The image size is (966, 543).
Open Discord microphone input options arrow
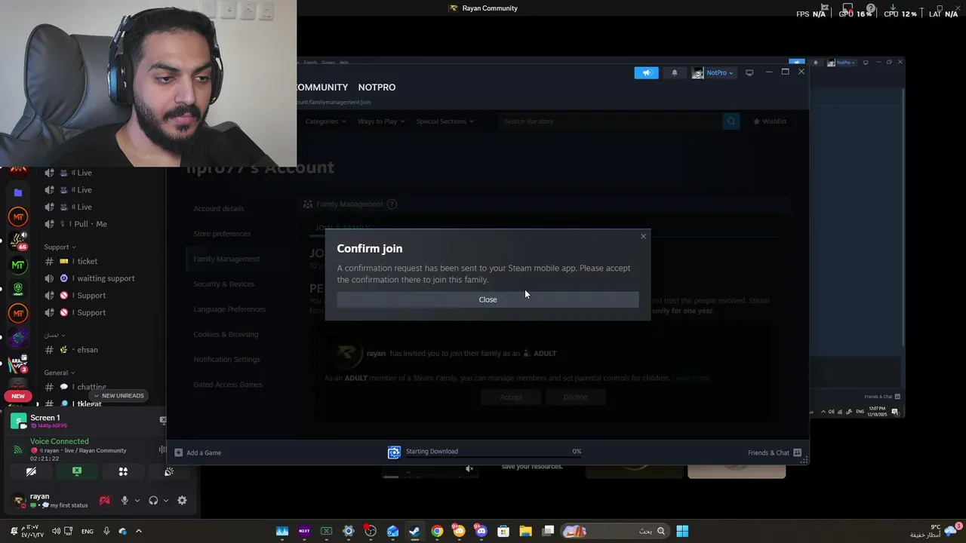pyautogui.click(x=137, y=500)
